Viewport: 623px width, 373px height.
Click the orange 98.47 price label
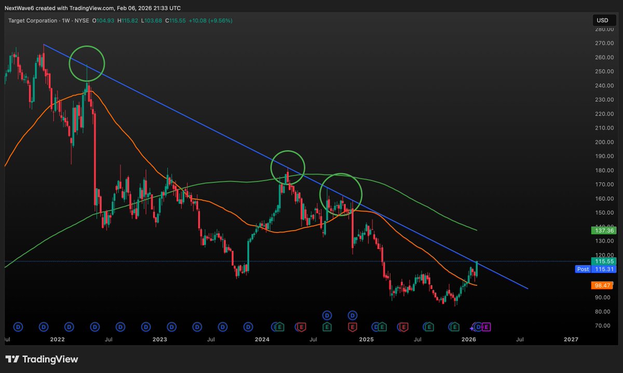(602, 285)
